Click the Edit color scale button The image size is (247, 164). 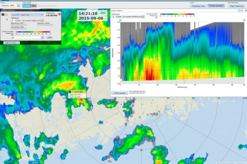click(x=49, y=37)
